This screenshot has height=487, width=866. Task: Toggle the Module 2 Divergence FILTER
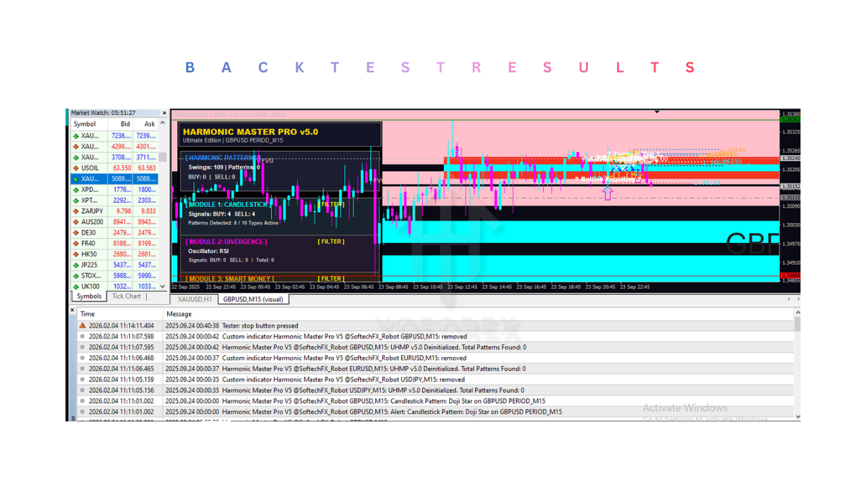pyautogui.click(x=332, y=241)
